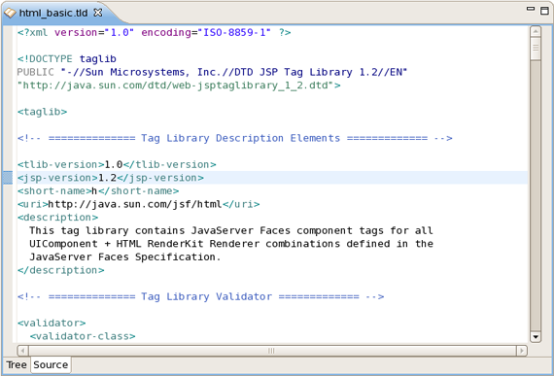The width and height of the screenshot is (554, 376).
Task: Switch to the Tree tab
Action: click(17, 364)
